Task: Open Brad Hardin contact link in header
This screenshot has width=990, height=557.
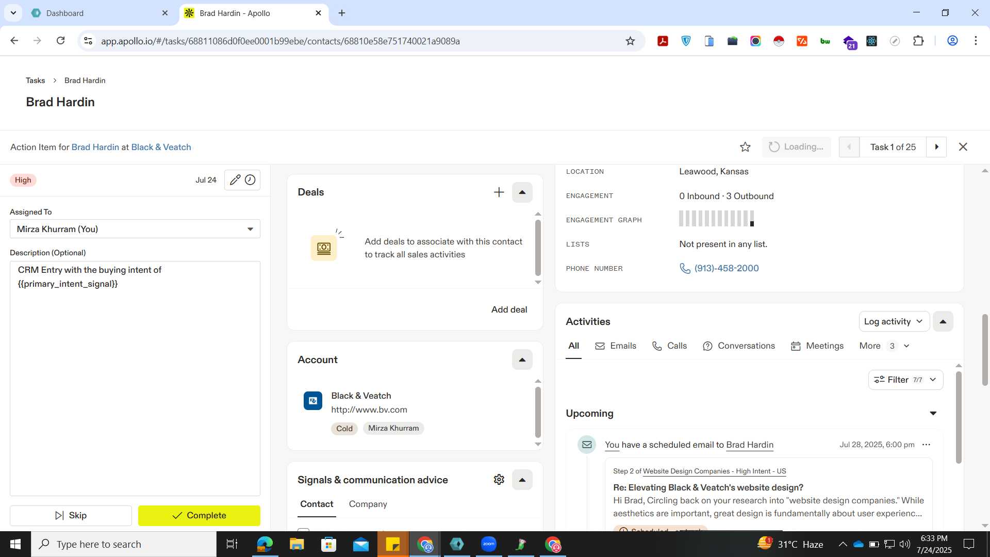Action: pos(95,147)
